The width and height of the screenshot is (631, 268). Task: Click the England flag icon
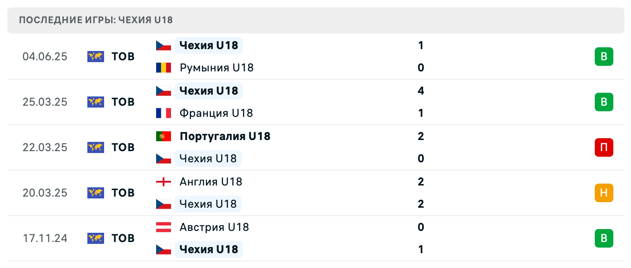click(163, 182)
